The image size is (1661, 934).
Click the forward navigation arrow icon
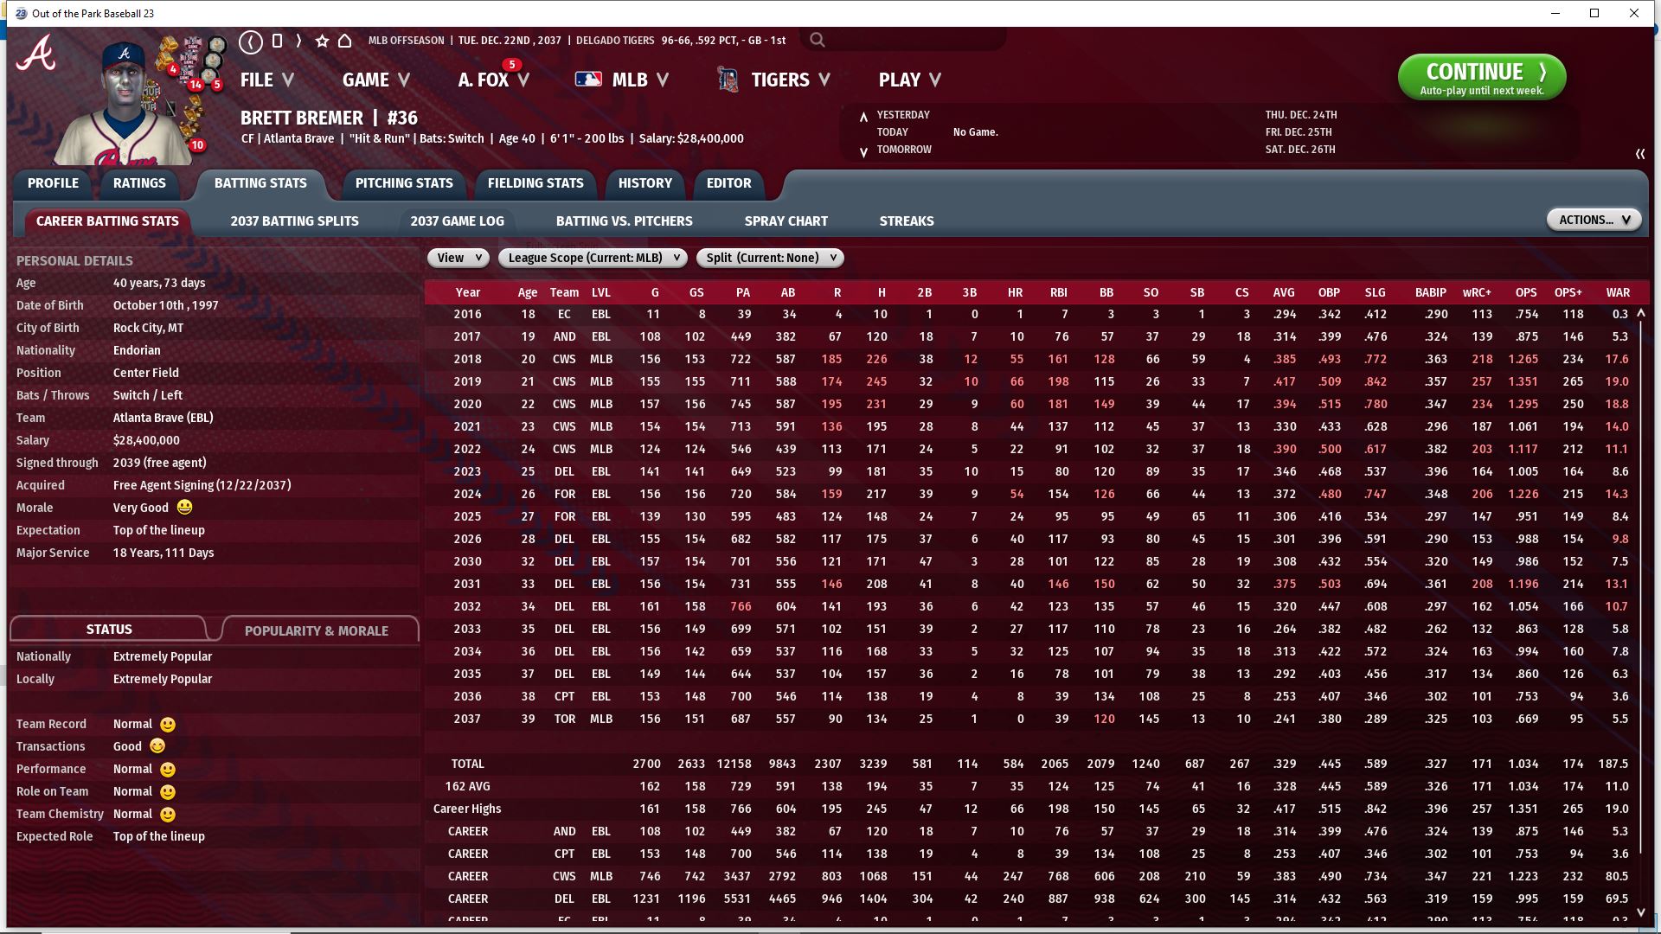298,41
